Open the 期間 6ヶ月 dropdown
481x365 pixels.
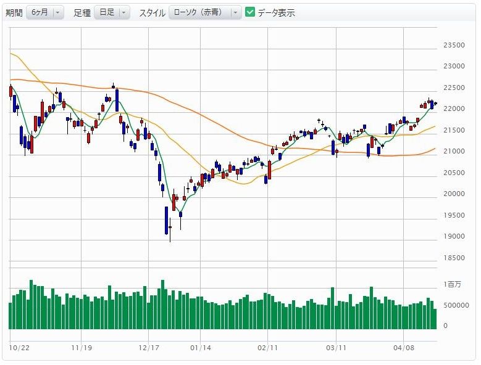pyautogui.click(x=45, y=12)
